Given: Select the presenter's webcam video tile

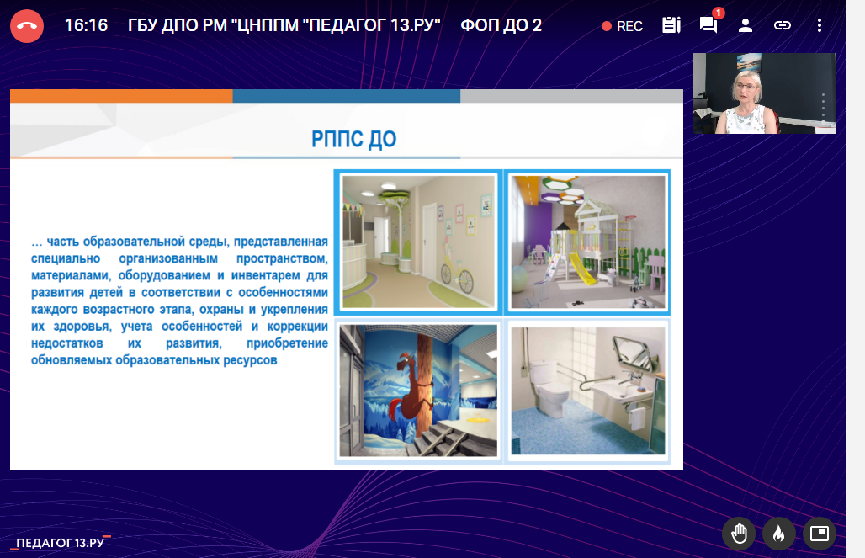Looking at the screenshot, I should 765,93.
